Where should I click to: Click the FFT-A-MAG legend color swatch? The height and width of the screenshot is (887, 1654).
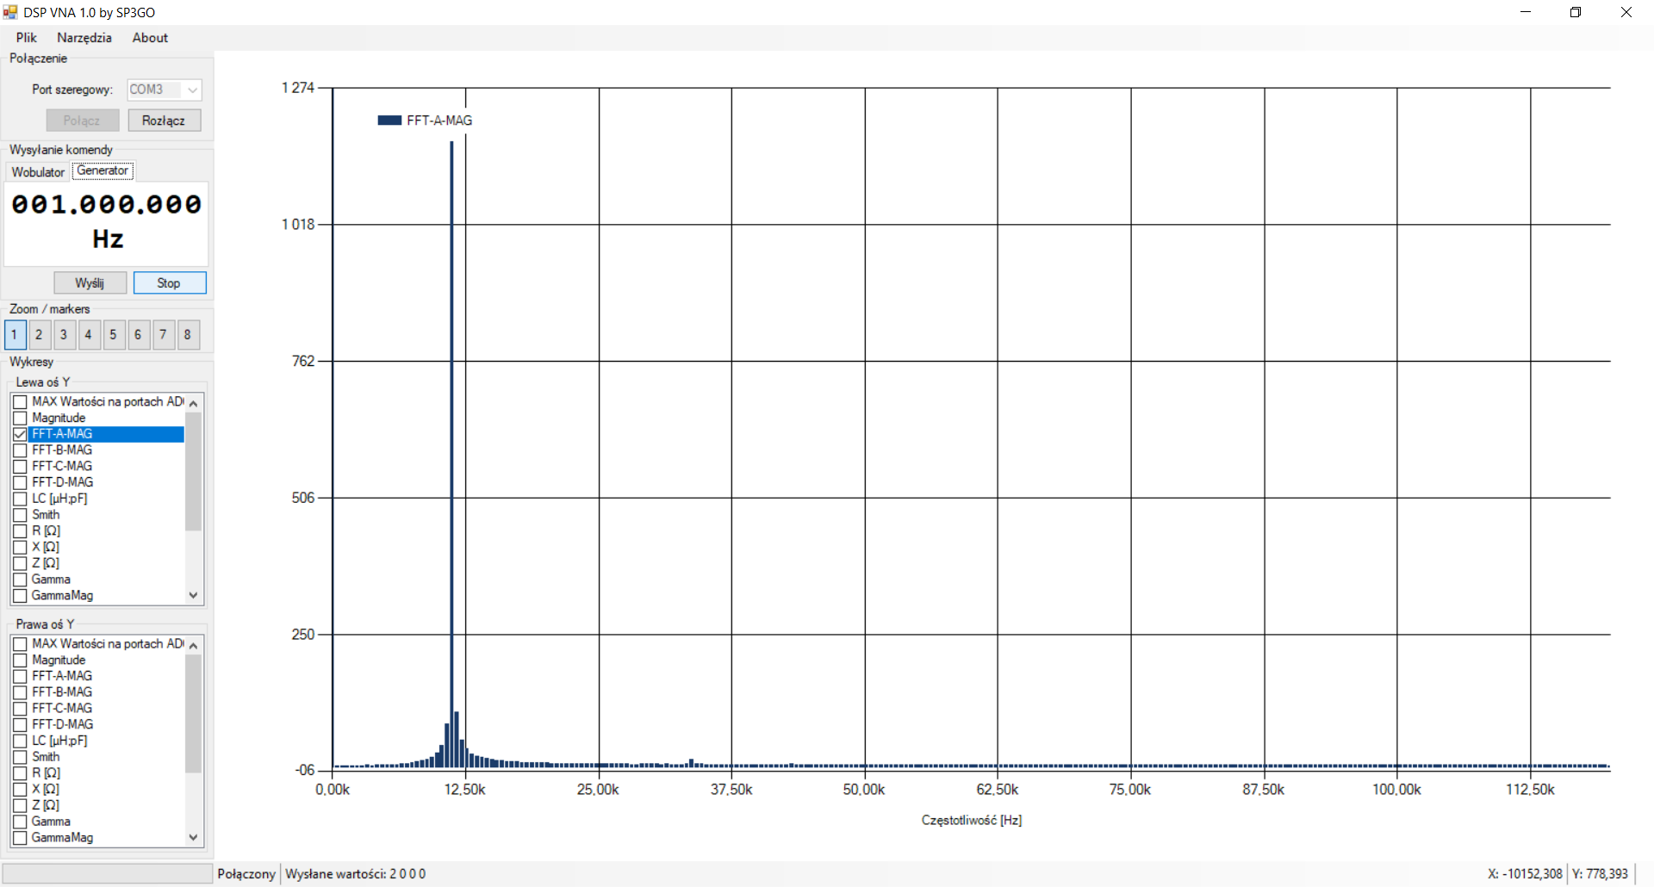pos(389,121)
